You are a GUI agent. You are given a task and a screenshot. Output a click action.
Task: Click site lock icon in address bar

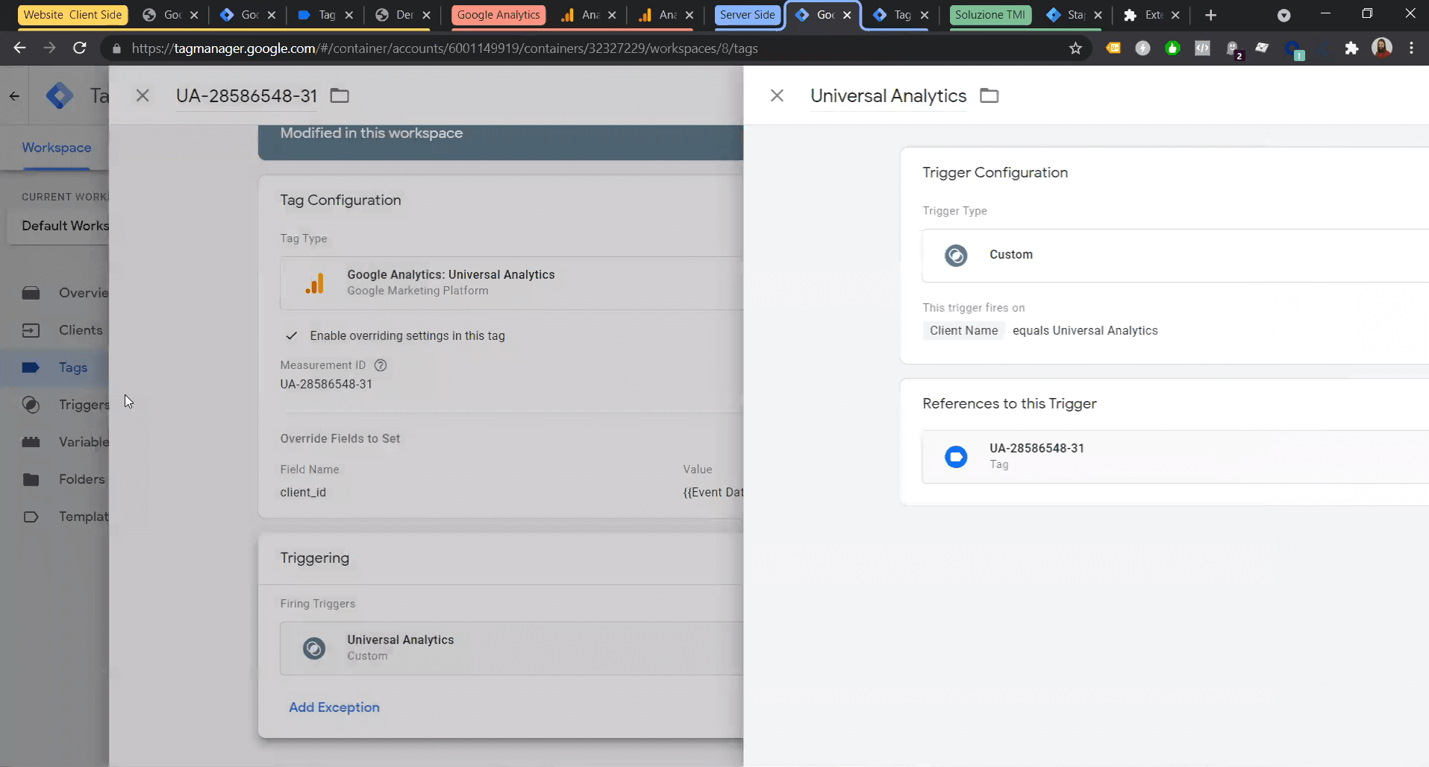(x=116, y=48)
